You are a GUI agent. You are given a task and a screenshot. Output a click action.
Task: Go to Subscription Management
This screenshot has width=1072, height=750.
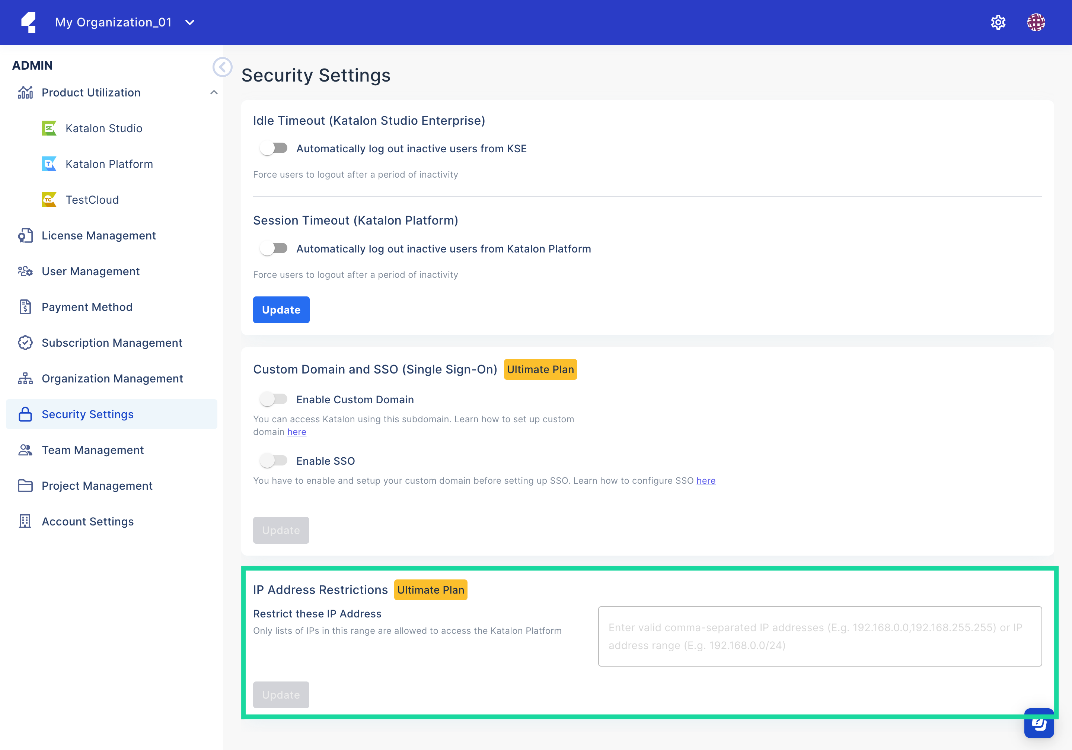[x=112, y=343]
